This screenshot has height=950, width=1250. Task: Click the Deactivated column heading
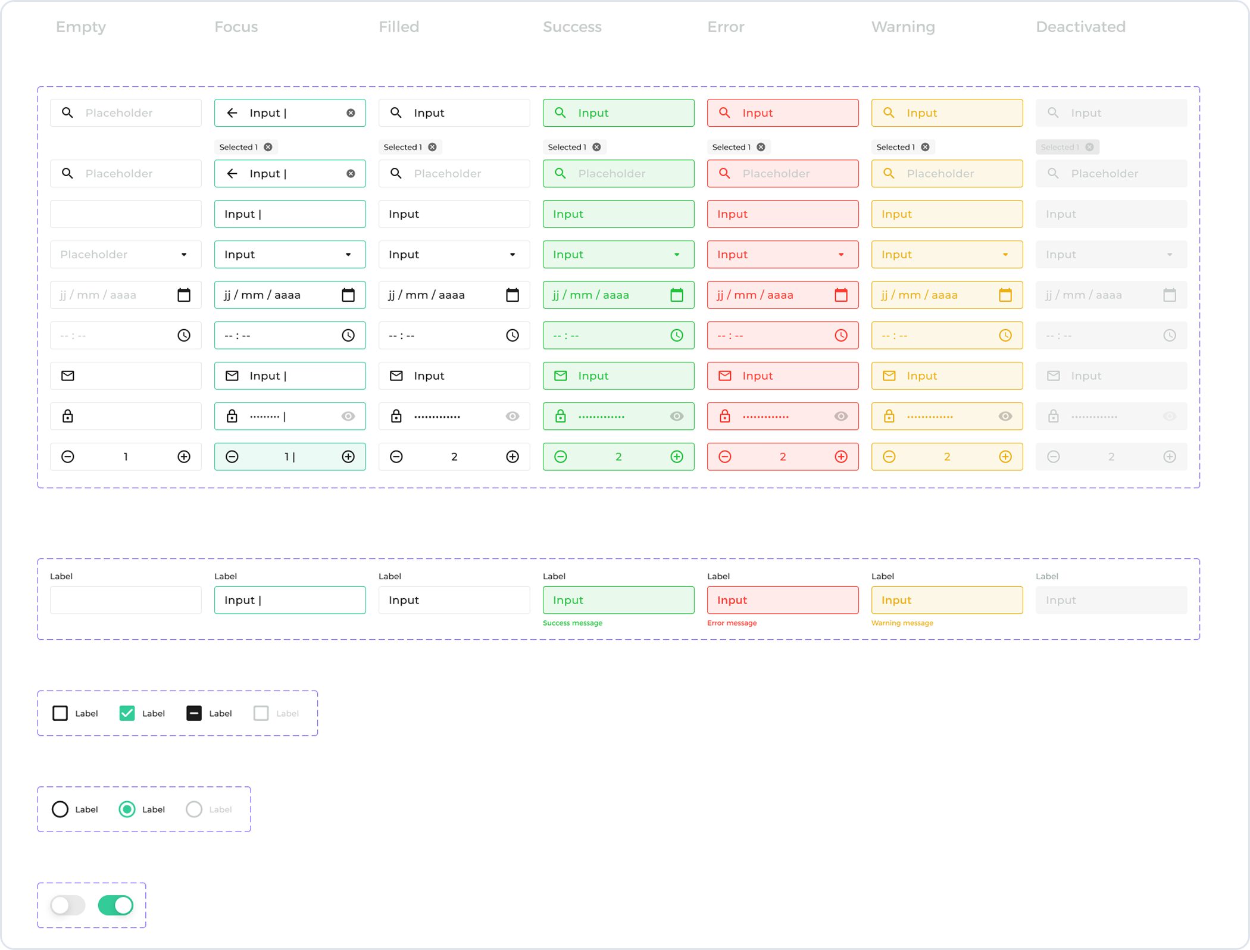[x=1080, y=27]
